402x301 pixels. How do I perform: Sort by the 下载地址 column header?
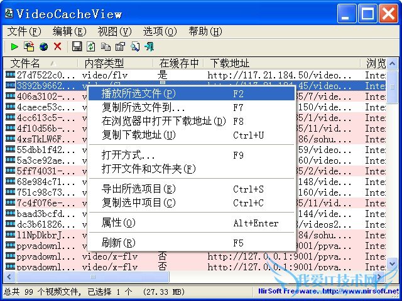point(282,63)
